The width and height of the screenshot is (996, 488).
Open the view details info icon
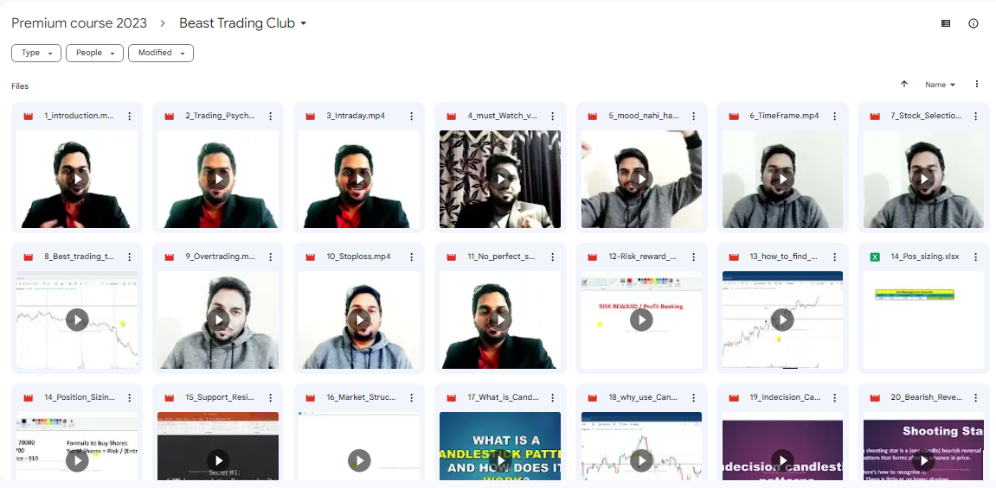click(x=974, y=23)
